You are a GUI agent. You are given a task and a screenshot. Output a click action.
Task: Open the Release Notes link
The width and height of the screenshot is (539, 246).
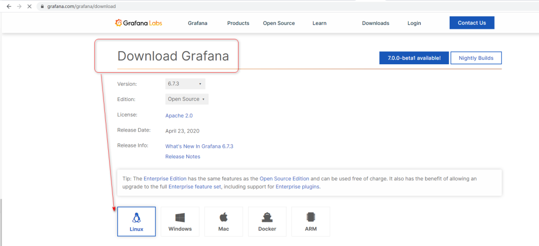click(x=183, y=156)
